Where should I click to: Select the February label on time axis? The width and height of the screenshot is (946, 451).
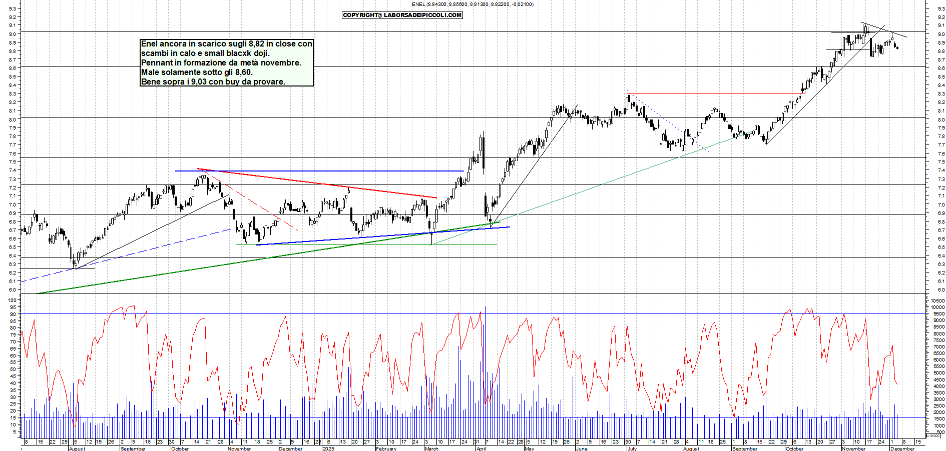(x=385, y=448)
